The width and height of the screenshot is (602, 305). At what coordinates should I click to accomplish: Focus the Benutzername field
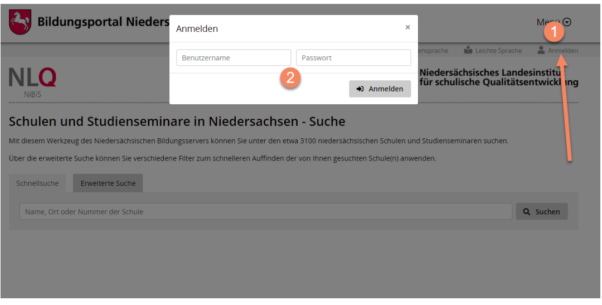click(x=234, y=58)
